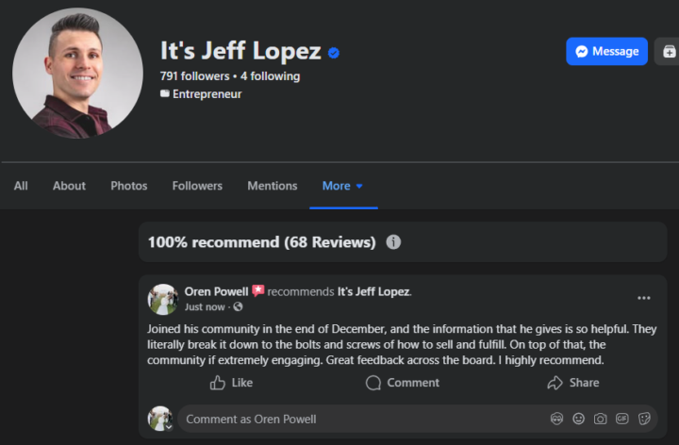Open the reviews info icon
679x445 pixels.
393,242
